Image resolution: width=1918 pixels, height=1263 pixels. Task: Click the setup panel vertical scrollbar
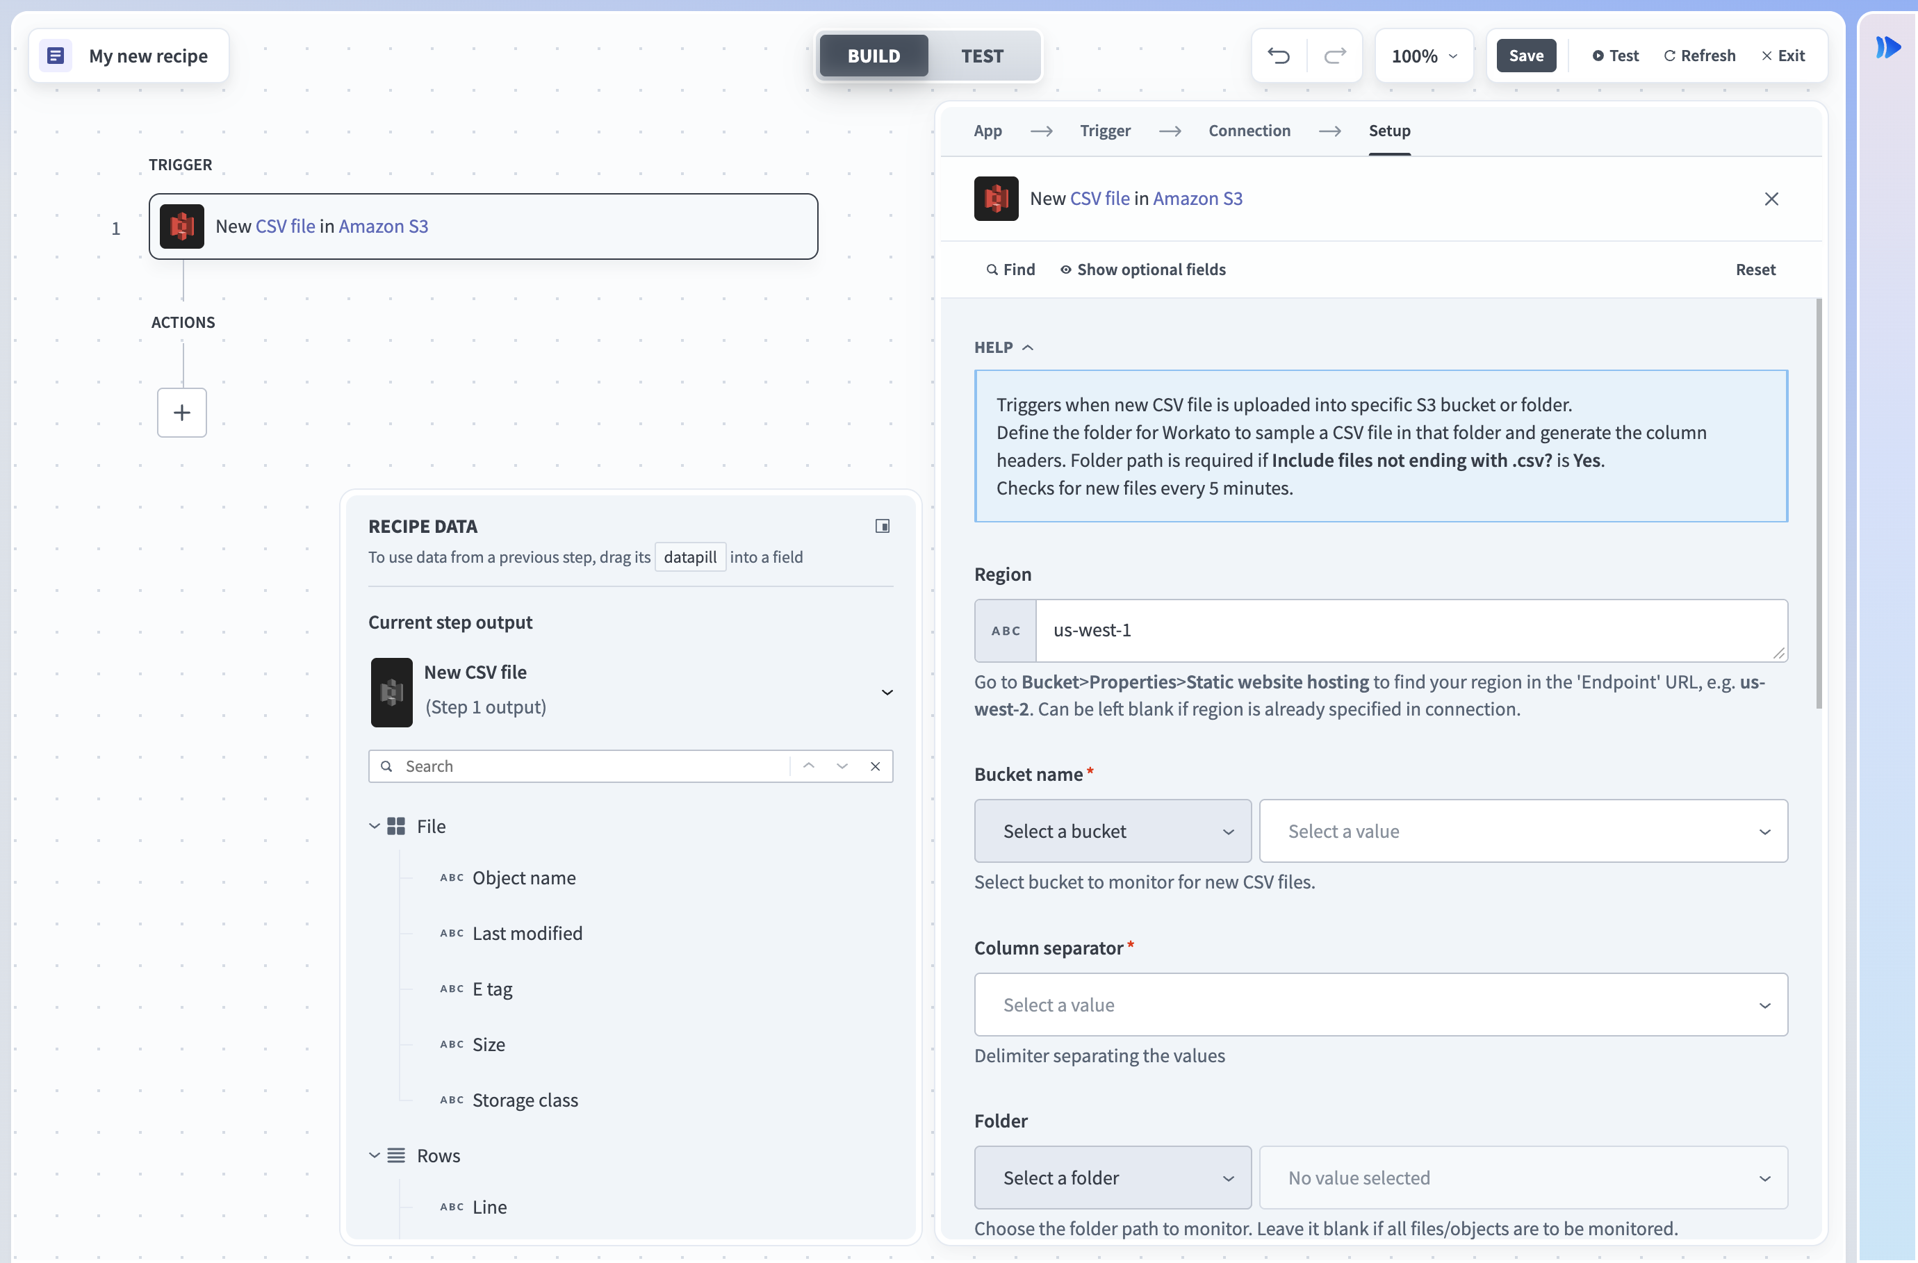click(1819, 504)
